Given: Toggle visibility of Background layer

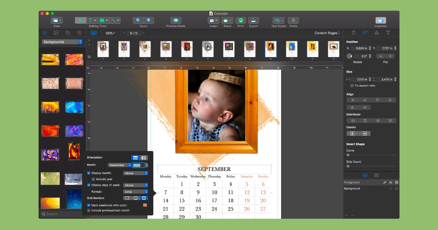Looking at the screenshot, I should [391, 188].
